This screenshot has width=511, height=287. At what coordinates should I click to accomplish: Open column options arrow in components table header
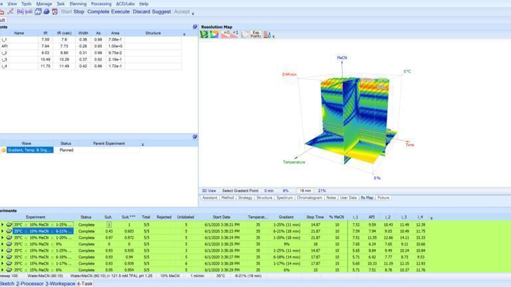pyautogui.click(x=184, y=34)
